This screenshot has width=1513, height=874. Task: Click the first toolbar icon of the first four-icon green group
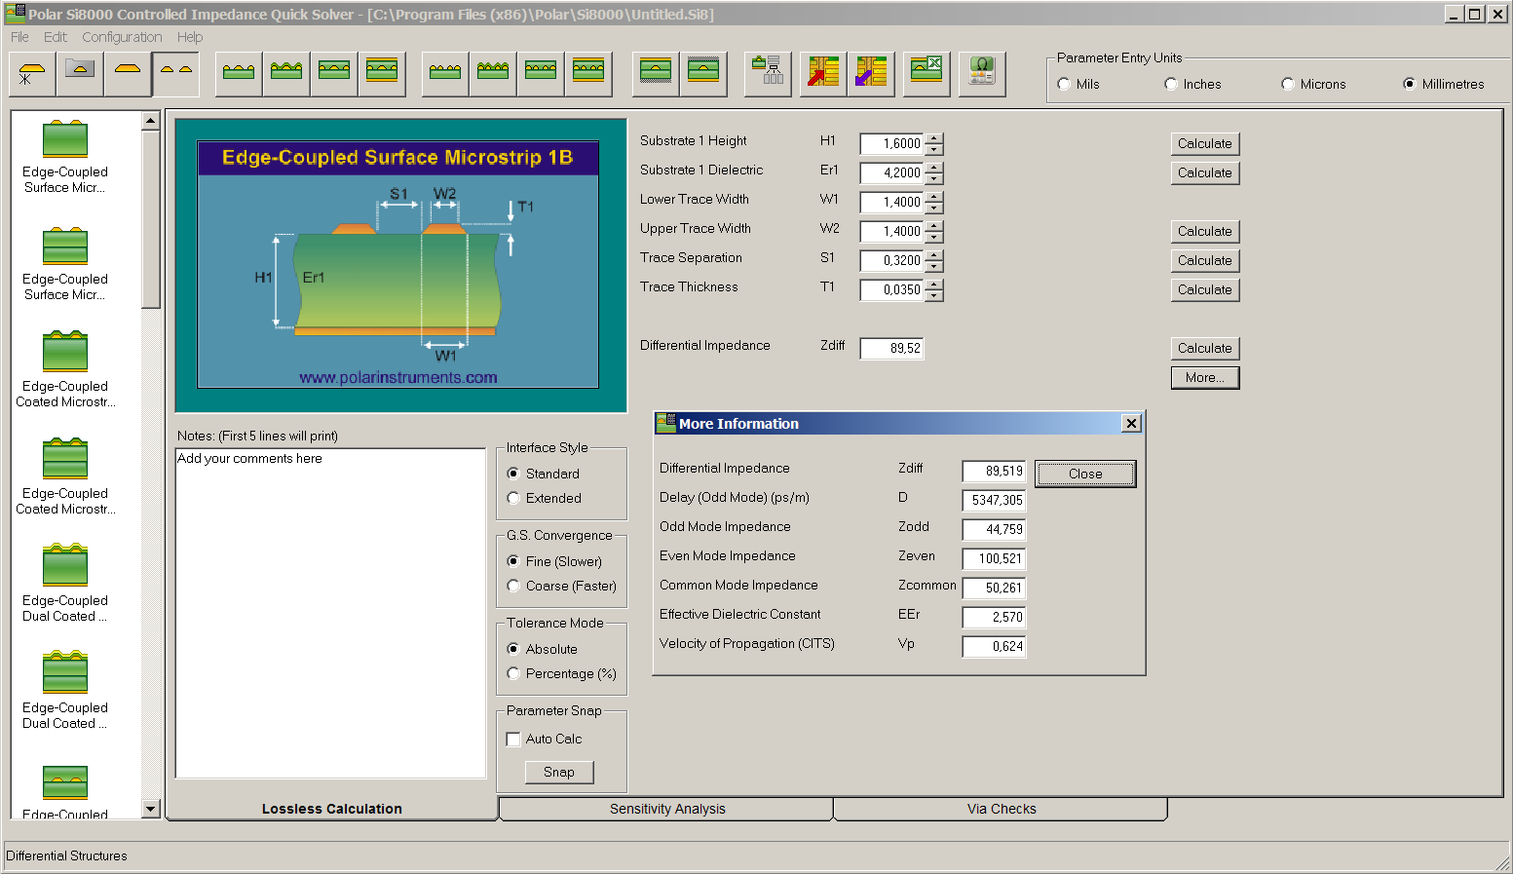[x=239, y=74]
